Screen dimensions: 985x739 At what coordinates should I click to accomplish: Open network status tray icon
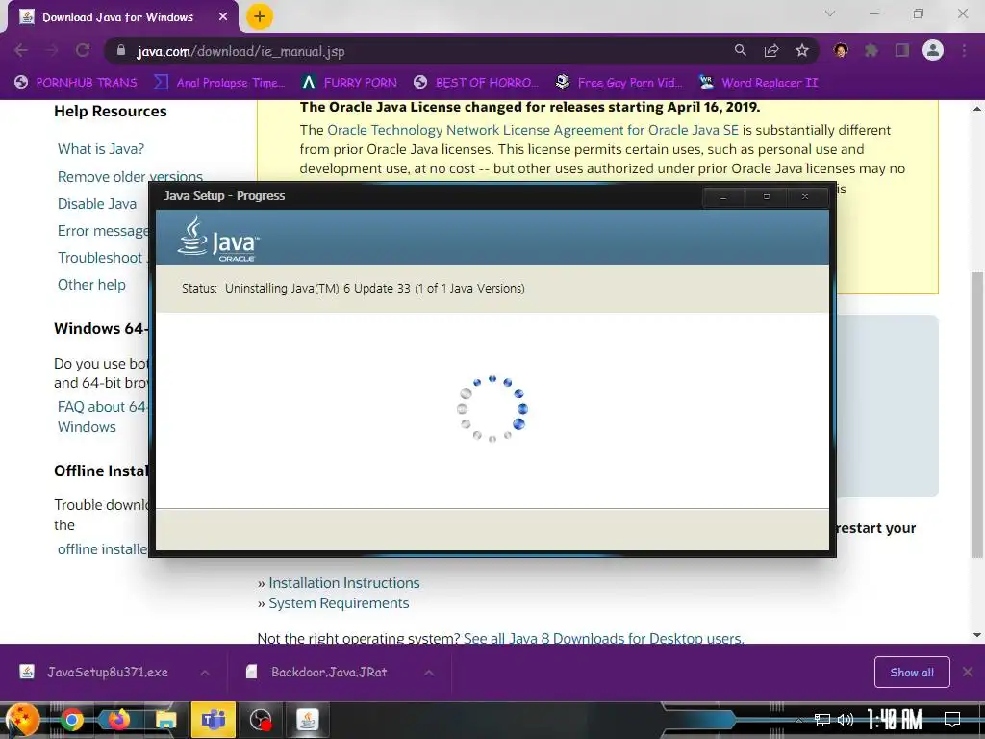click(x=821, y=720)
